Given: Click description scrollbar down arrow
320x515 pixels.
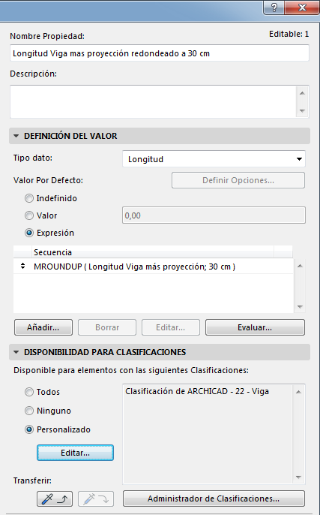Looking at the screenshot, I should (x=302, y=111).
